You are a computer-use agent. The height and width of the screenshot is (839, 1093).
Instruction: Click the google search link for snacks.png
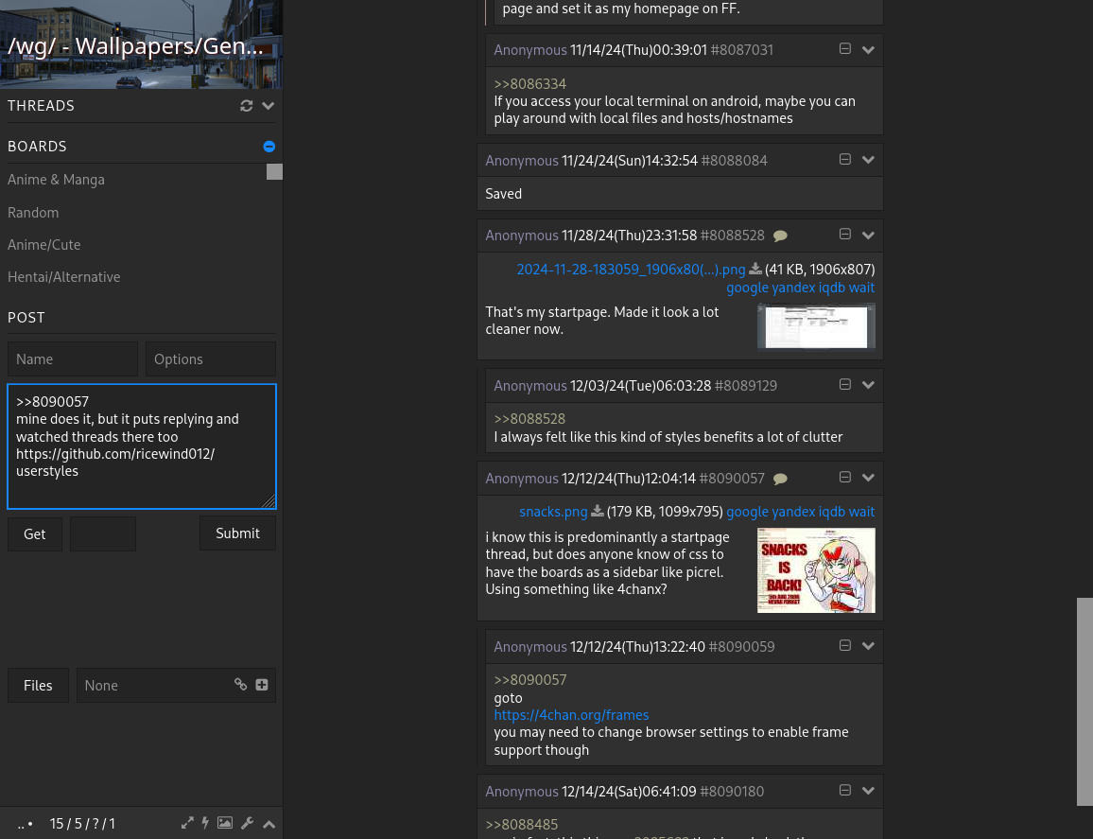tap(747, 512)
